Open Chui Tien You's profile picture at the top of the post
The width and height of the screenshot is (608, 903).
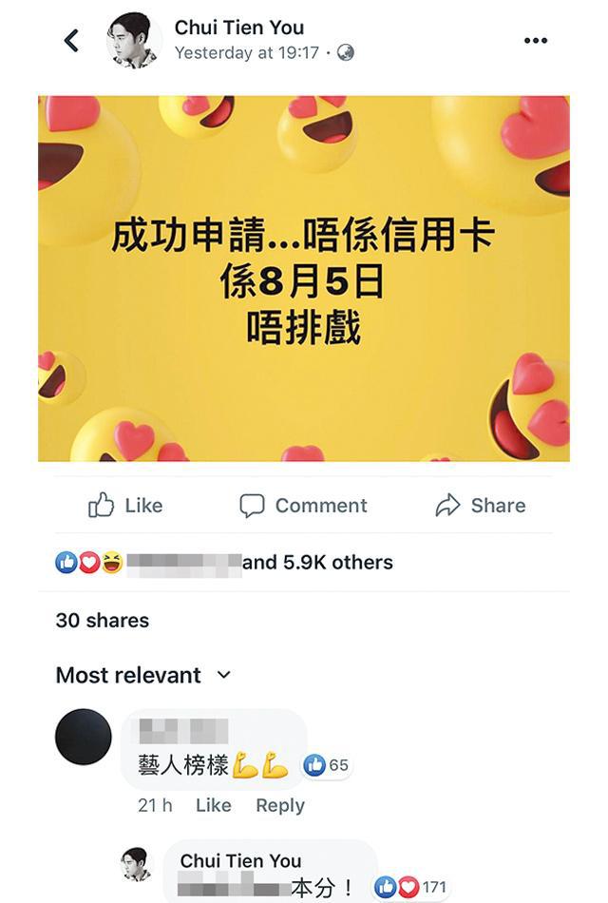[134, 40]
